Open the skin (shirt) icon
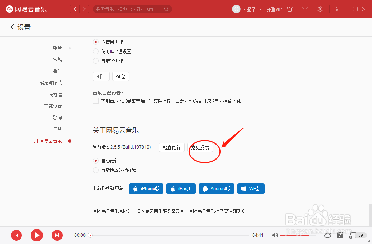The image size is (372, 244). 290,9
